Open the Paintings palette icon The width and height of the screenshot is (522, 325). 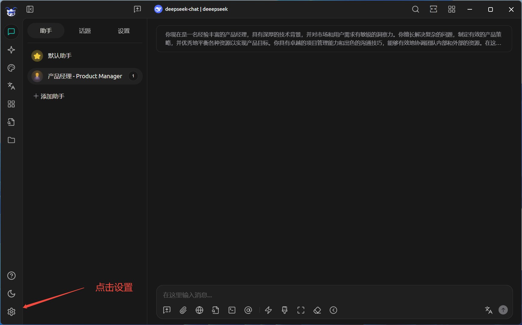pyautogui.click(x=11, y=68)
